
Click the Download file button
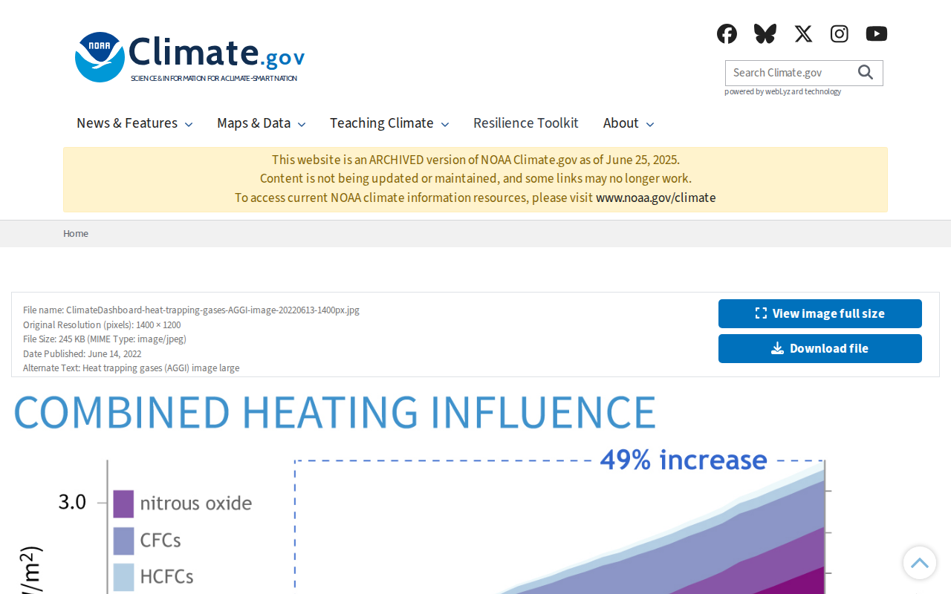pyautogui.click(x=820, y=348)
